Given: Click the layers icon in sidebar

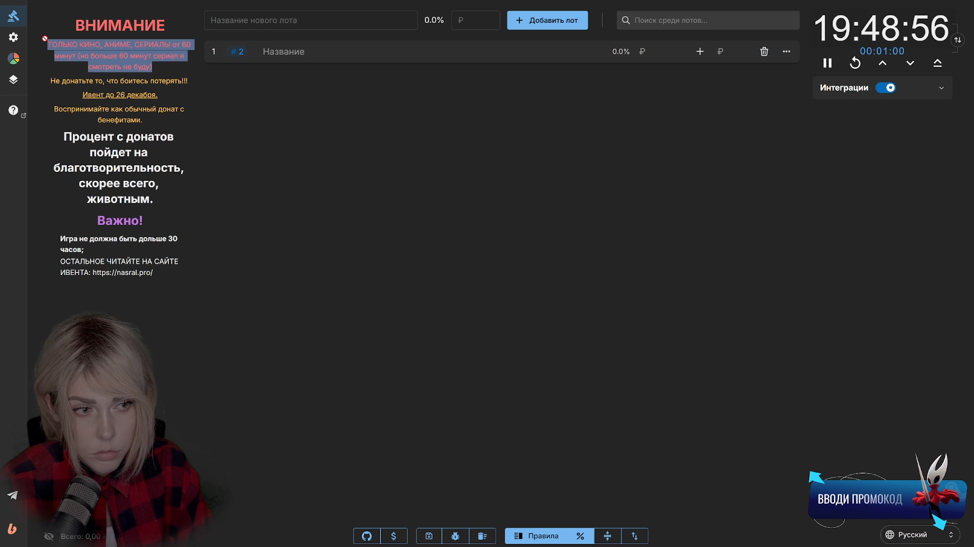Looking at the screenshot, I should 14,80.
